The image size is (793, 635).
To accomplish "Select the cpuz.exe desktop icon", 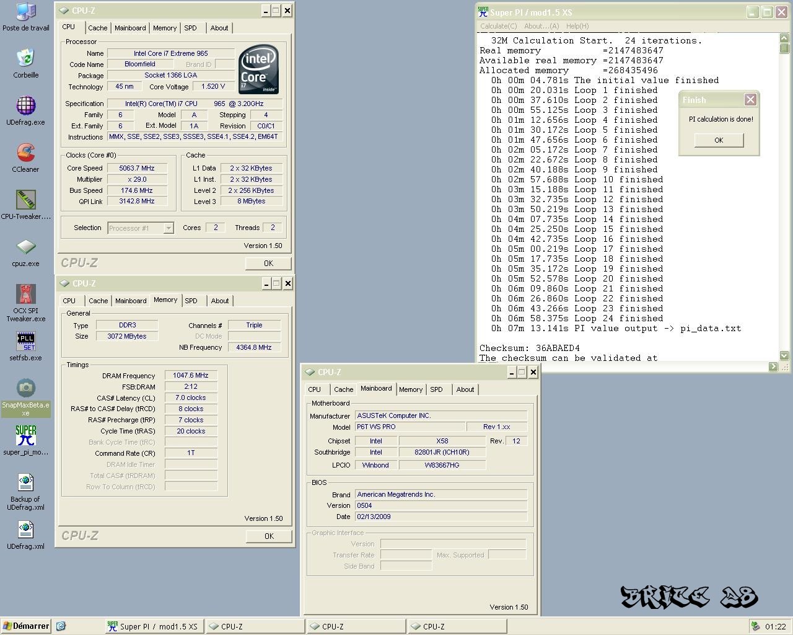I will coord(25,247).
